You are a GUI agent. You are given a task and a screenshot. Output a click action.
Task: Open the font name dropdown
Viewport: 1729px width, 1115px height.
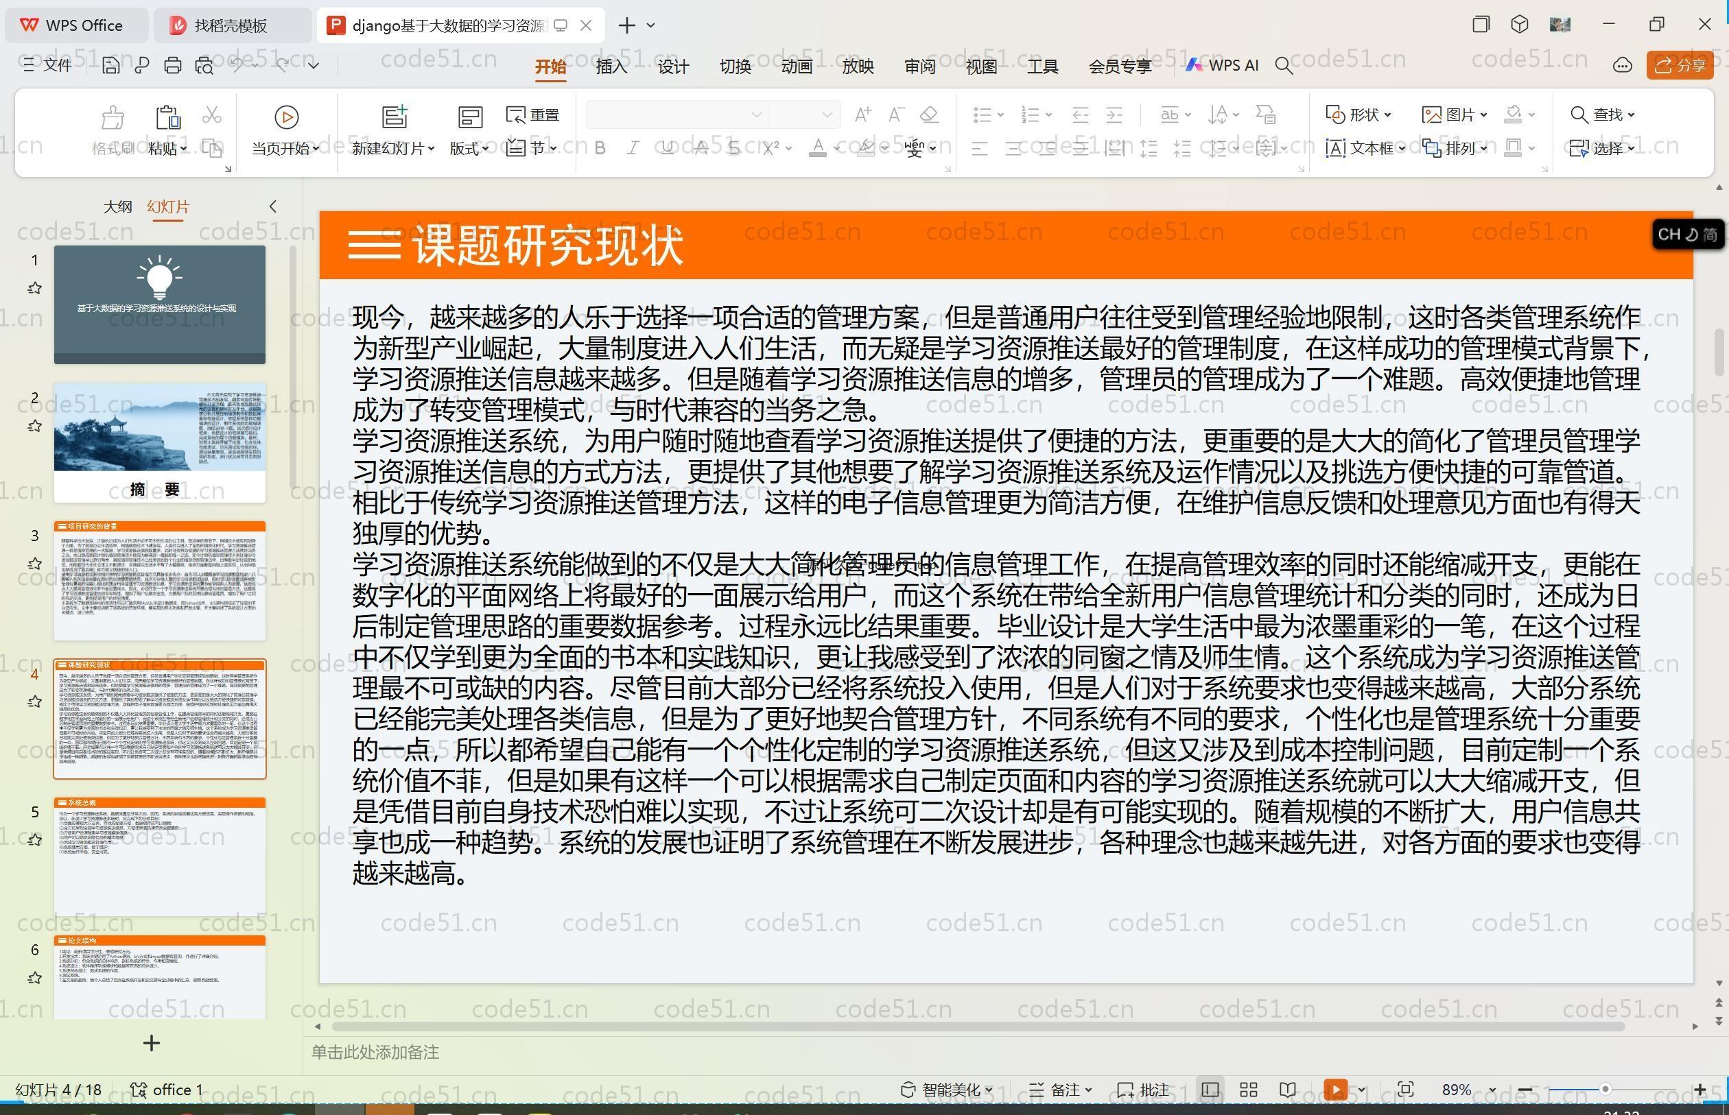756,115
